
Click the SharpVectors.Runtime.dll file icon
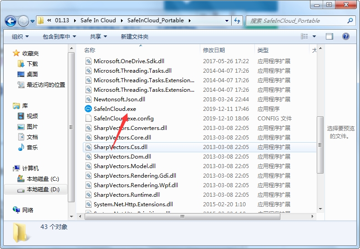click(88, 194)
